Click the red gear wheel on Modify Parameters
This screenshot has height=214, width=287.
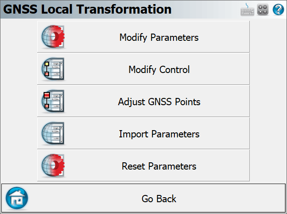pos(58,36)
